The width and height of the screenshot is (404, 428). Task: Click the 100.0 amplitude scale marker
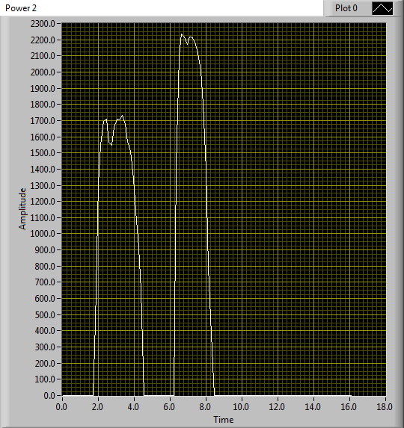click(45, 379)
